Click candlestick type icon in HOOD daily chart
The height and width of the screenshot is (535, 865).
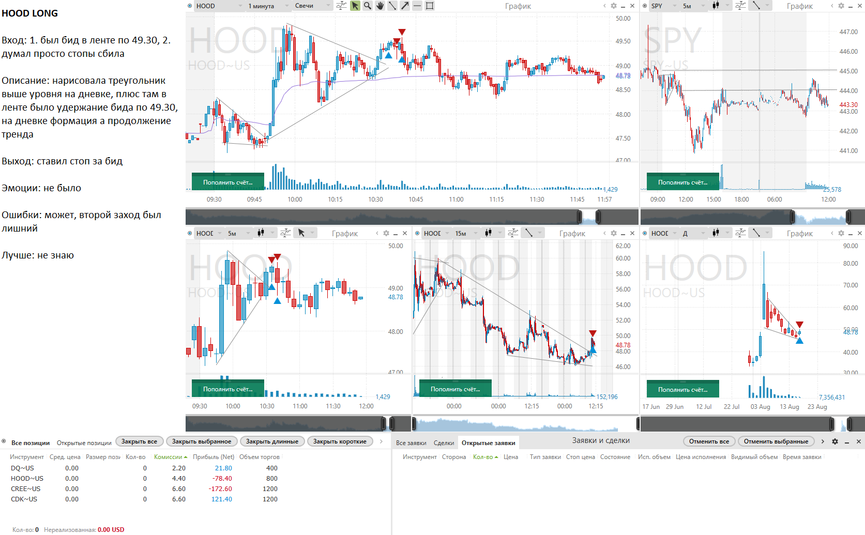716,233
